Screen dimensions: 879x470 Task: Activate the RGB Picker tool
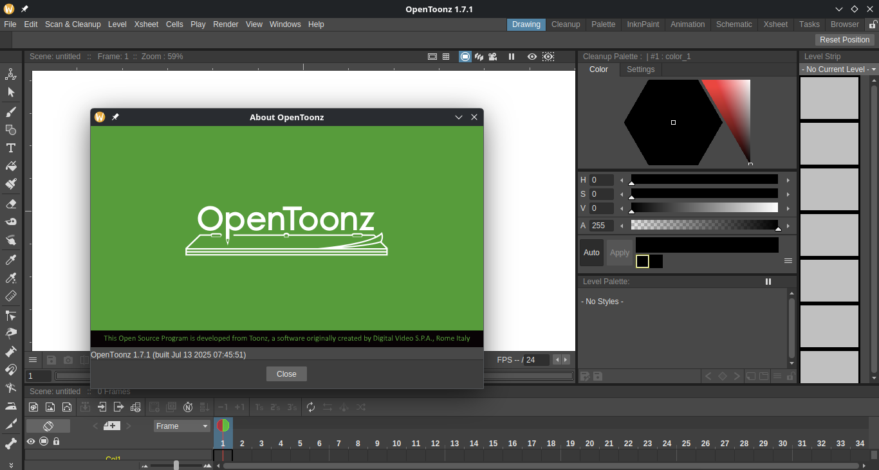[x=11, y=278]
